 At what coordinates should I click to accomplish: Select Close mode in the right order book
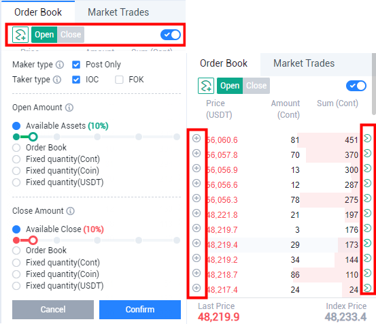pyautogui.click(x=256, y=86)
